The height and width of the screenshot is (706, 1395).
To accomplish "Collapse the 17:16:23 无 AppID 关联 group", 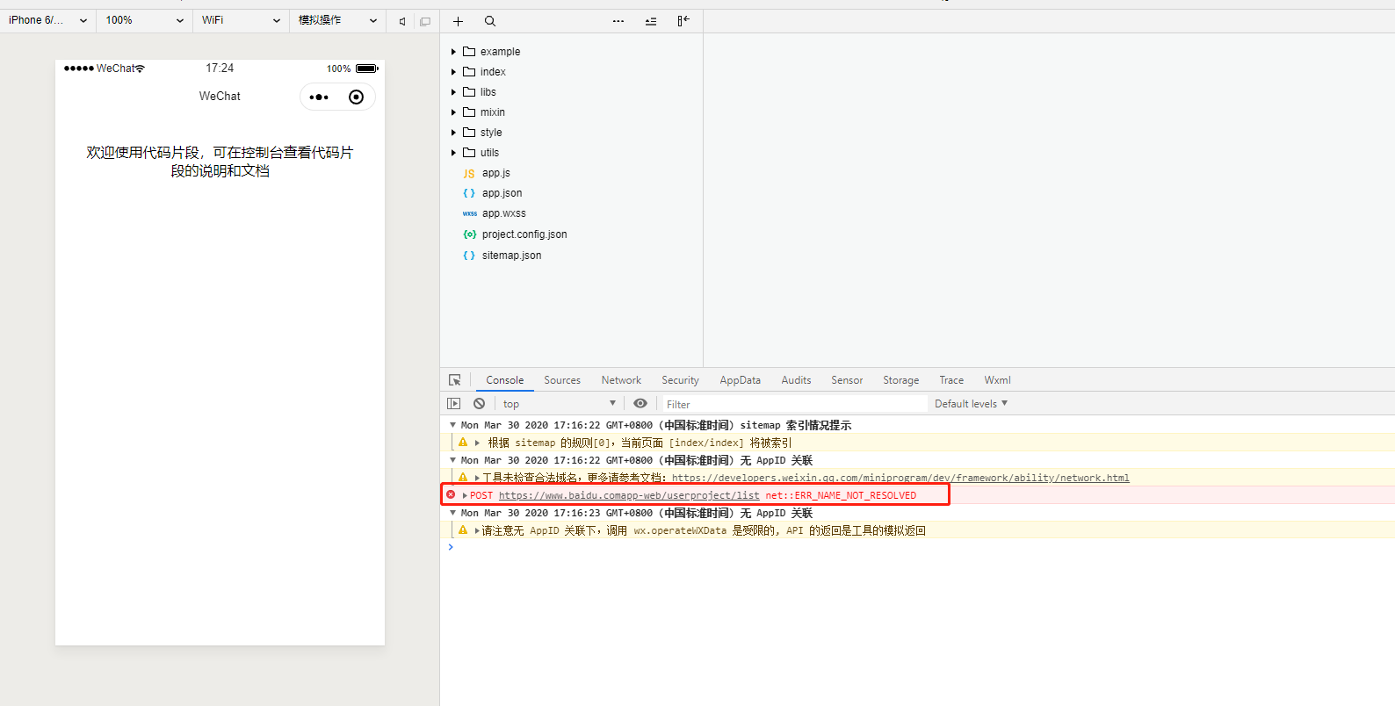I will click(453, 513).
